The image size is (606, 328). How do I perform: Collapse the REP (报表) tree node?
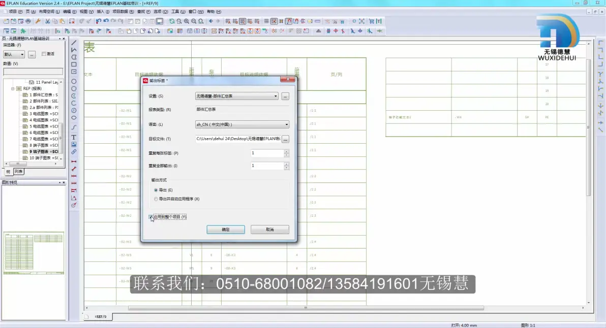coord(13,88)
